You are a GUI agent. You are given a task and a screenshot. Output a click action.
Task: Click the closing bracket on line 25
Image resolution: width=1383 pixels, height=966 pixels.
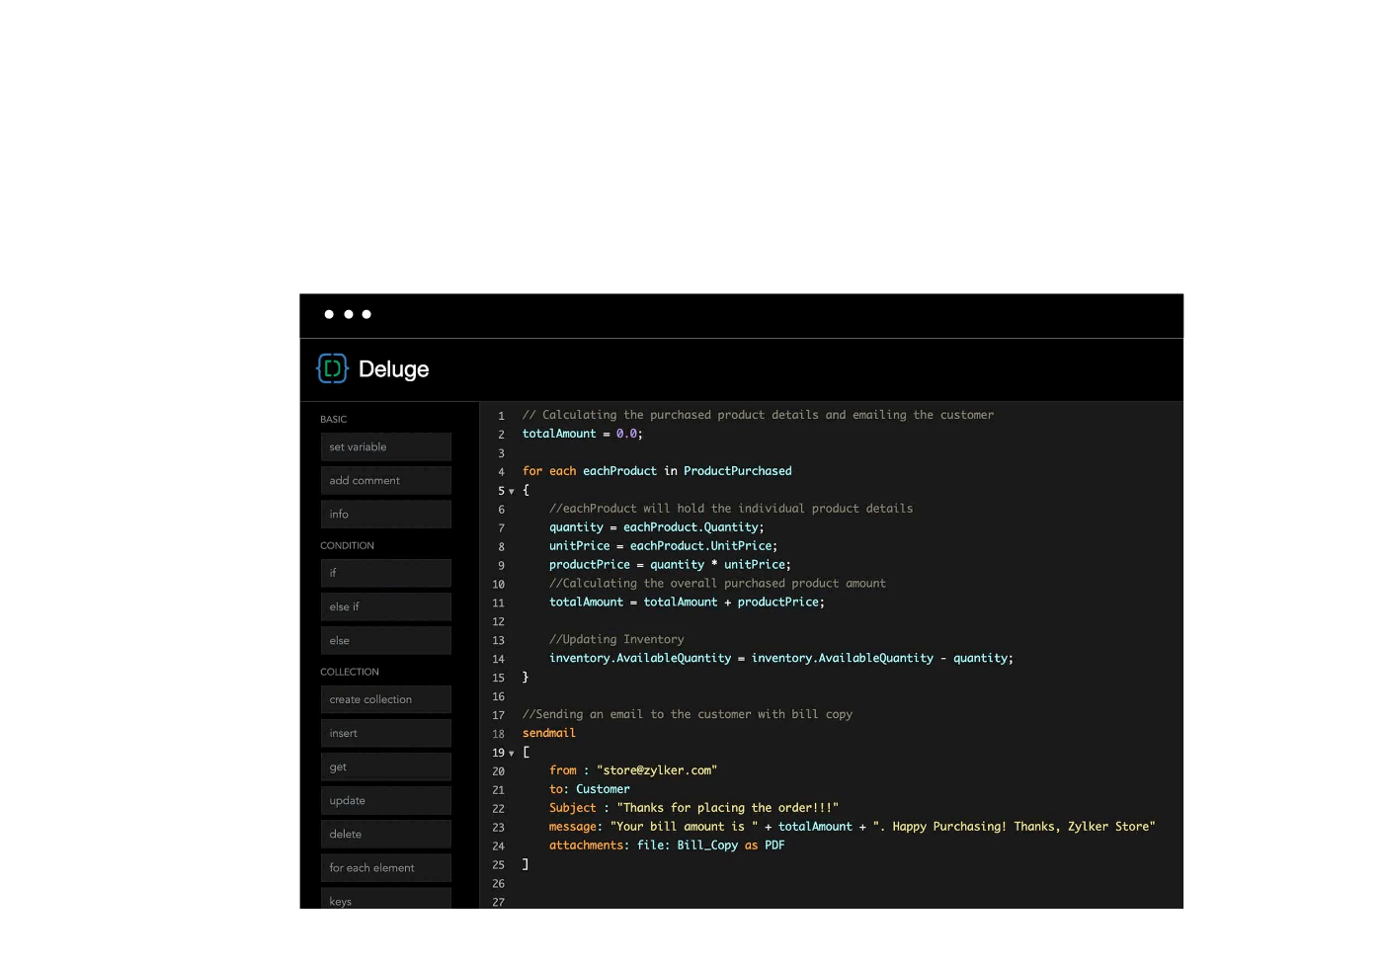pos(526,864)
